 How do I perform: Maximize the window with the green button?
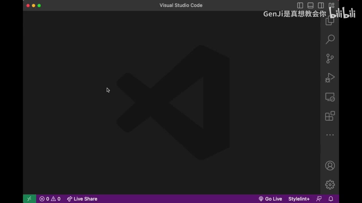pyautogui.click(x=39, y=5)
